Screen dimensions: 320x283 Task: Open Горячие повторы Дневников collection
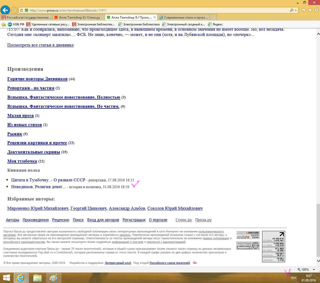[x=37, y=79]
